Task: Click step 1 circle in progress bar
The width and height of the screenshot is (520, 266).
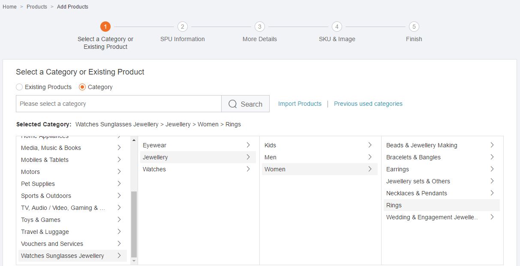Action: click(105, 27)
